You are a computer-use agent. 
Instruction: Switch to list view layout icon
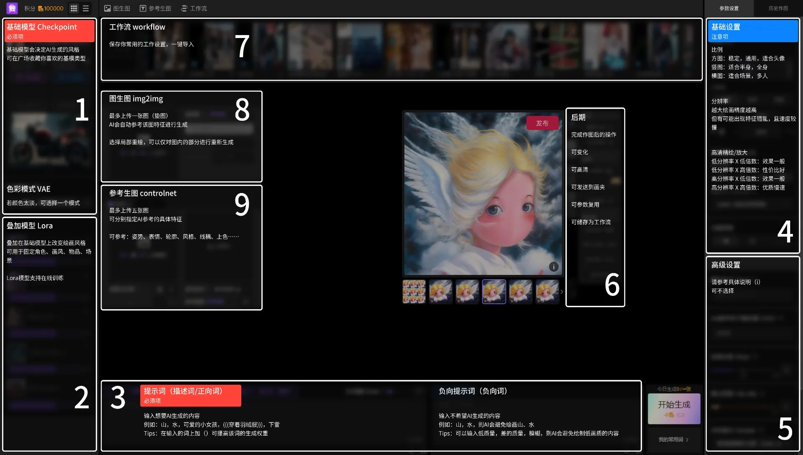86,8
